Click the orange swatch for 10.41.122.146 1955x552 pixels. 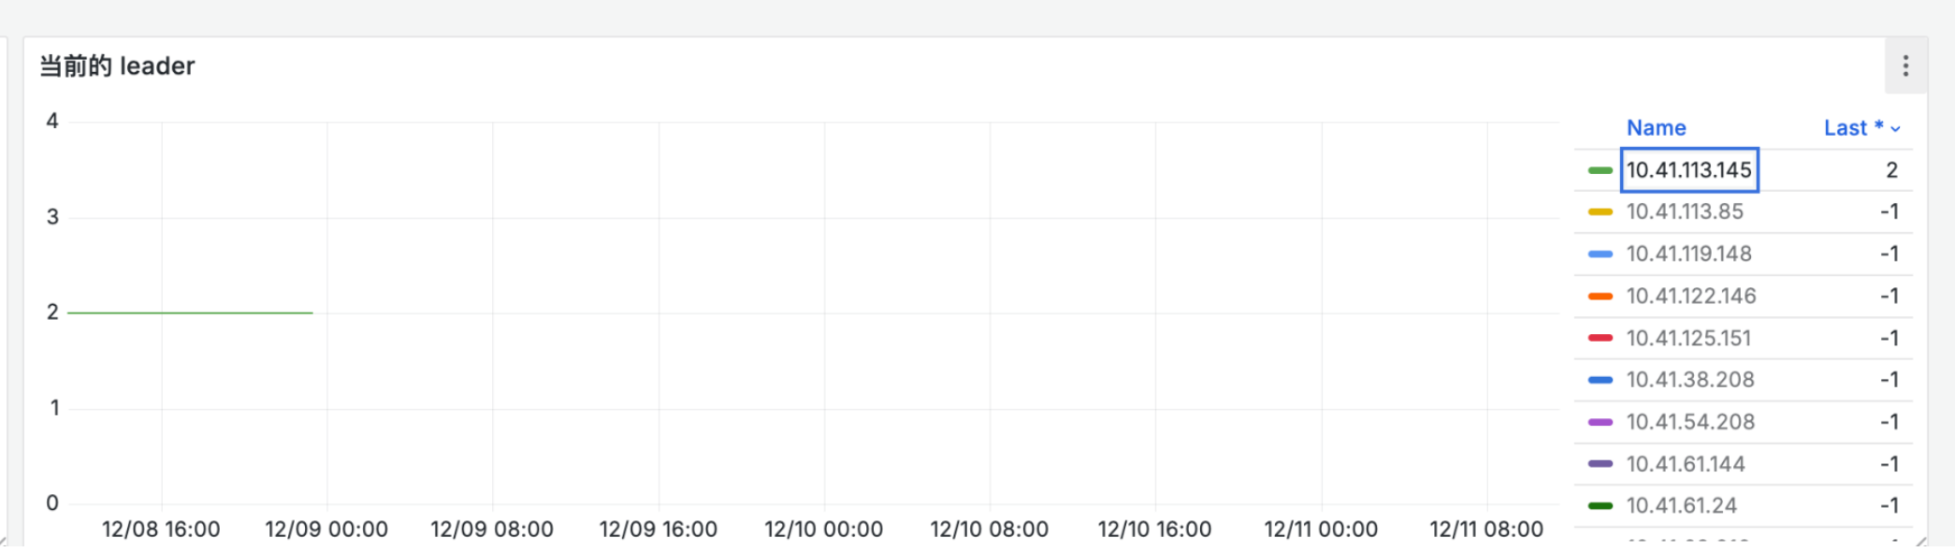pyautogui.click(x=1600, y=297)
